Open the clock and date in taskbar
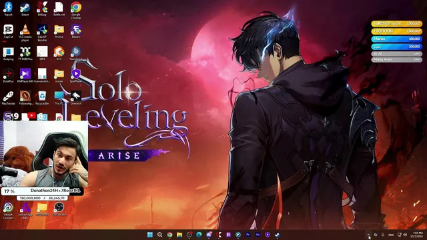Screen dimensions: 427x240 417,235
